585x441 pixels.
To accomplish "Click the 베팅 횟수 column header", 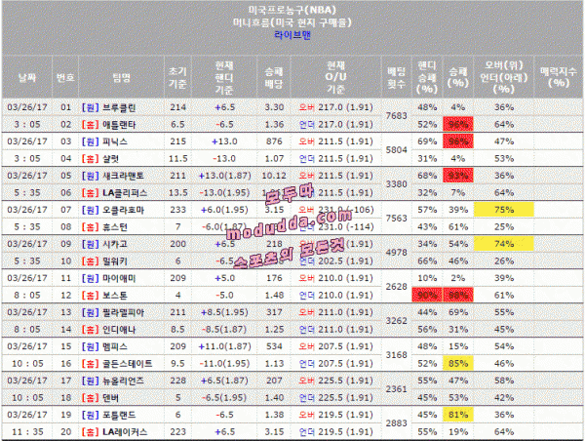I will pyautogui.click(x=396, y=78).
